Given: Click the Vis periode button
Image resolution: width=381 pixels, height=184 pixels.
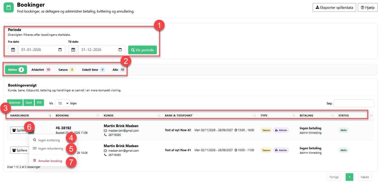Looking at the screenshot, I should tap(142, 50).
